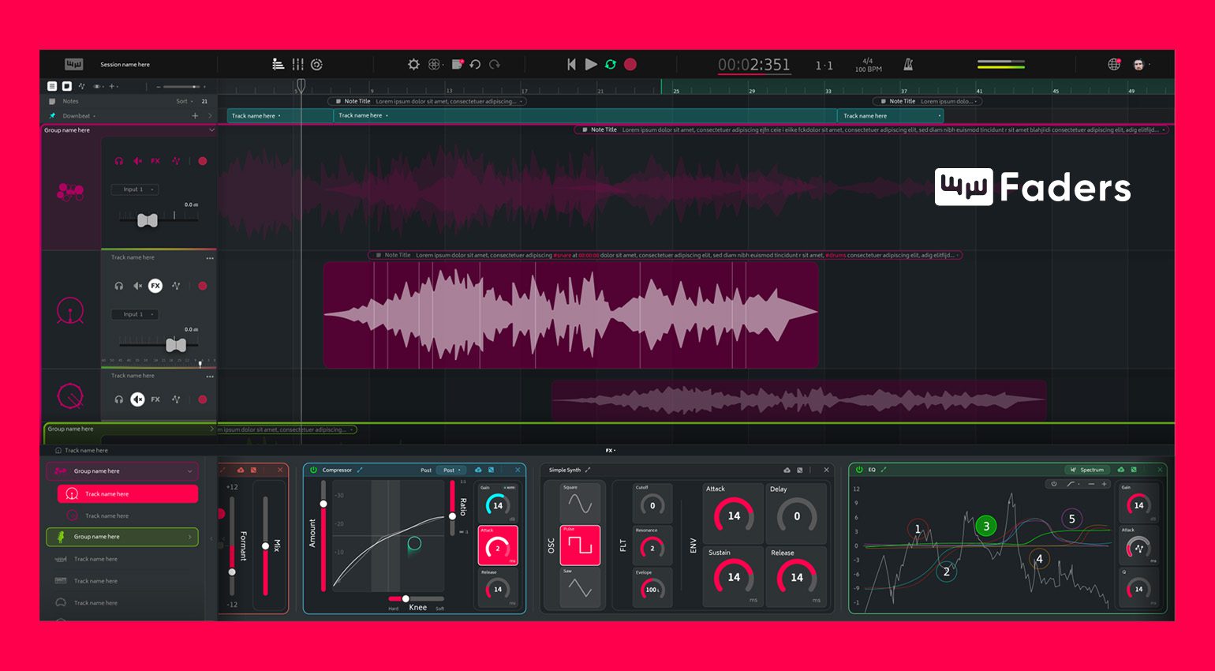Open Input 1 dropdown on group track

(134, 189)
